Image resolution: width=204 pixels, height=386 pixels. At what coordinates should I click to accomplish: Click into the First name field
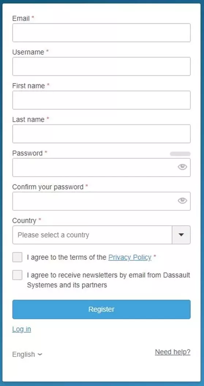click(101, 100)
